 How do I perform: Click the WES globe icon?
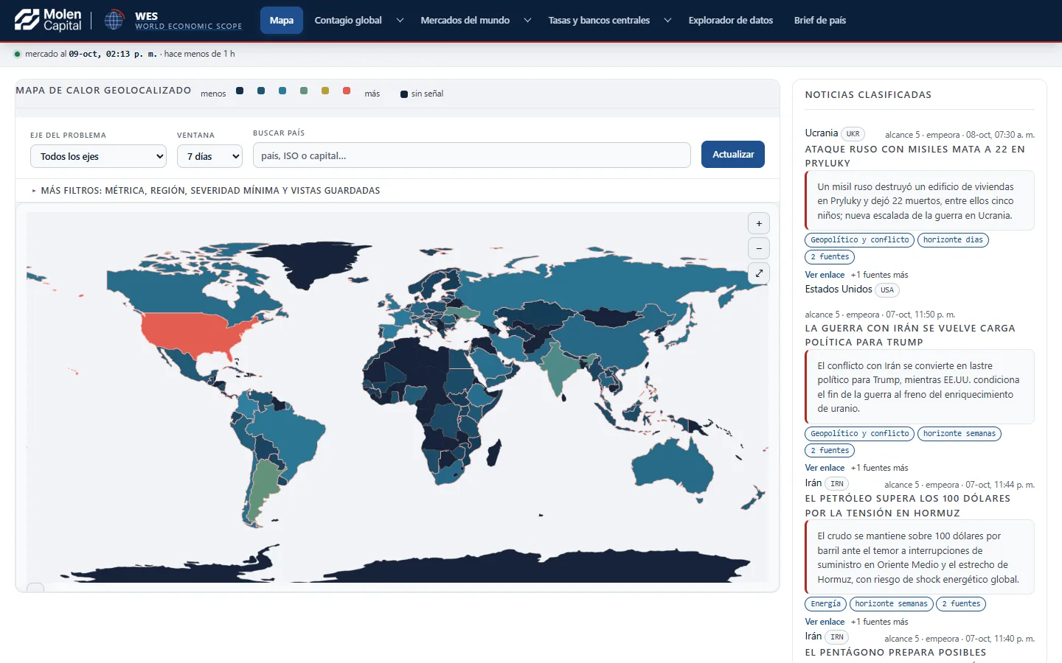click(x=114, y=20)
